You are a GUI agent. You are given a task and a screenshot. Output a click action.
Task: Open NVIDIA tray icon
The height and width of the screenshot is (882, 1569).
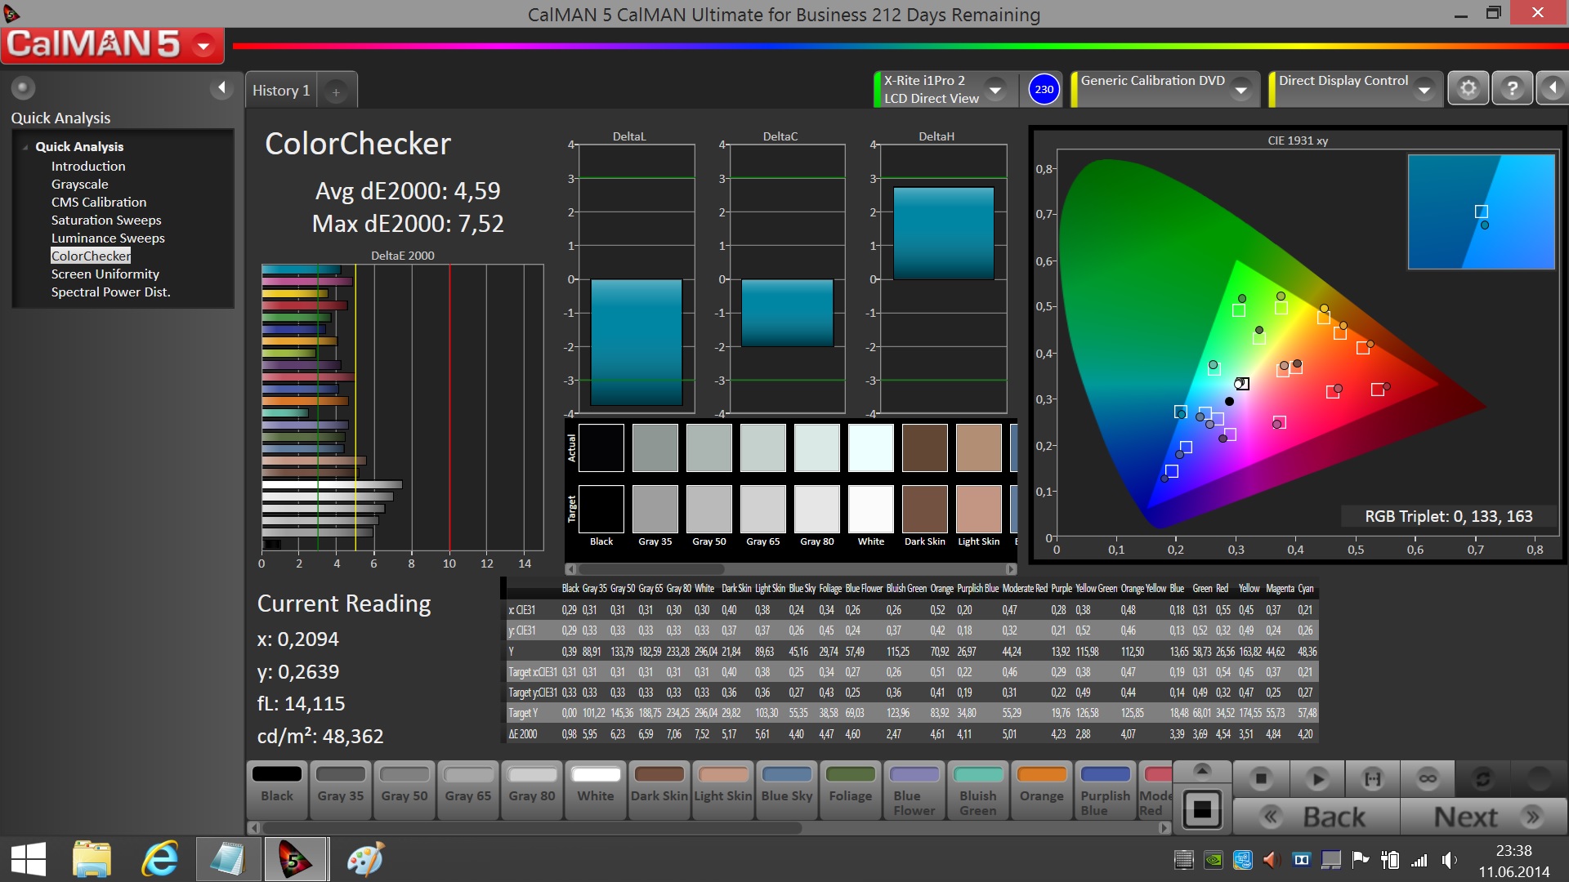pos(1214,860)
